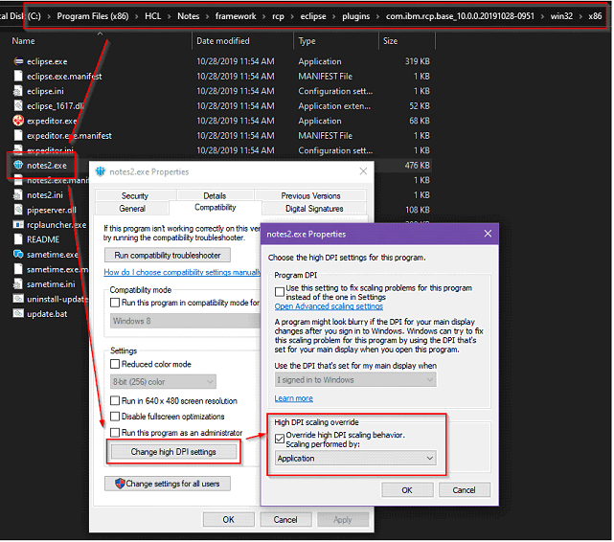Open the Windows 8 compatibility mode dropdown
Viewport: 614px width, 542px height.
185,321
